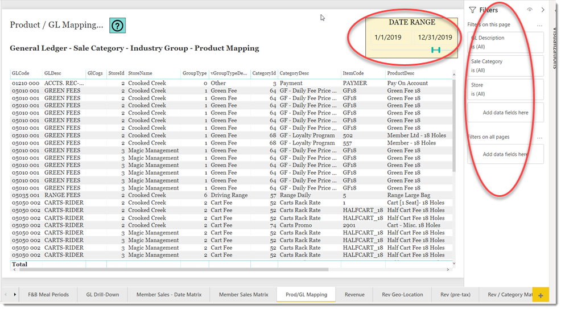Viewport: 561px width, 309px height.
Task: Open more options for filters on all pages
Action: (539, 138)
